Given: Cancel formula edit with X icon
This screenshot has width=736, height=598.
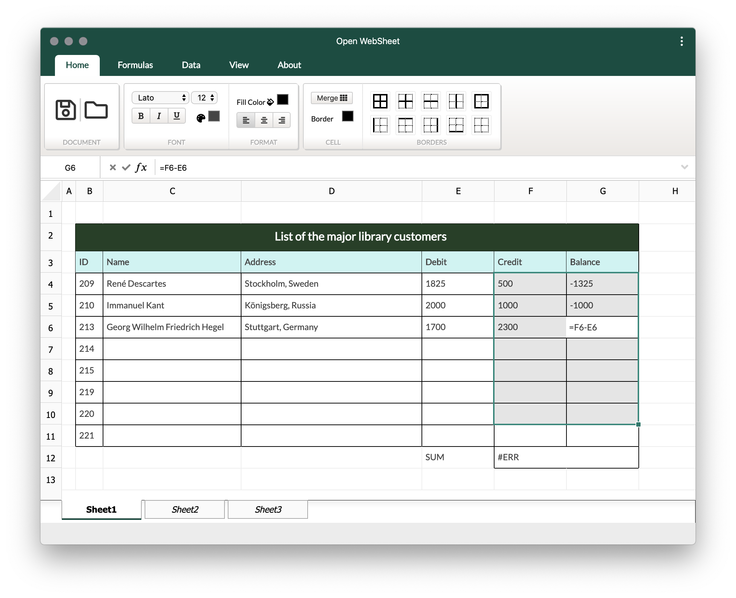Looking at the screenshot, I should pos(113,167).
